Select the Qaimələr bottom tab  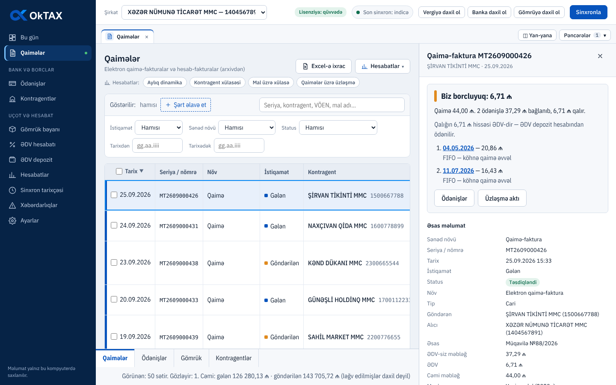pos(115,358)
